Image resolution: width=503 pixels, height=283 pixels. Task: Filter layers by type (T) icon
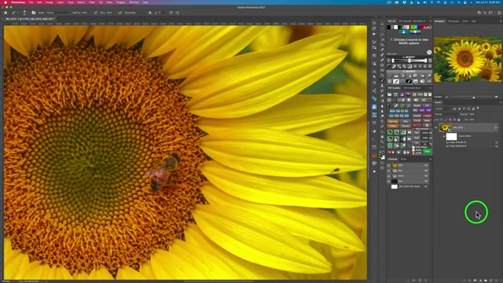click(464, 108)
